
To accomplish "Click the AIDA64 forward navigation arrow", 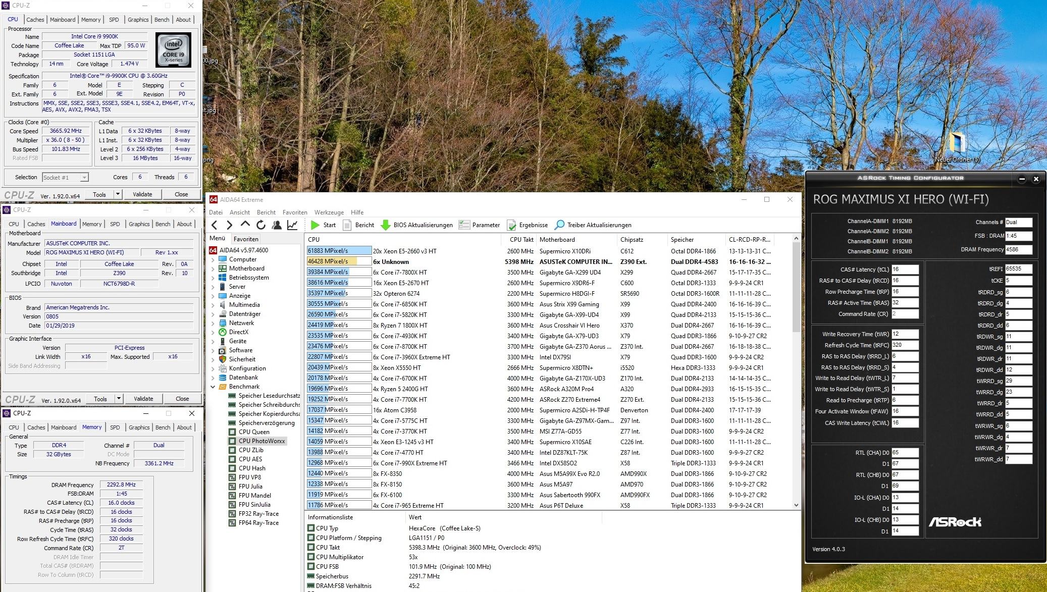I will point(230,225).
